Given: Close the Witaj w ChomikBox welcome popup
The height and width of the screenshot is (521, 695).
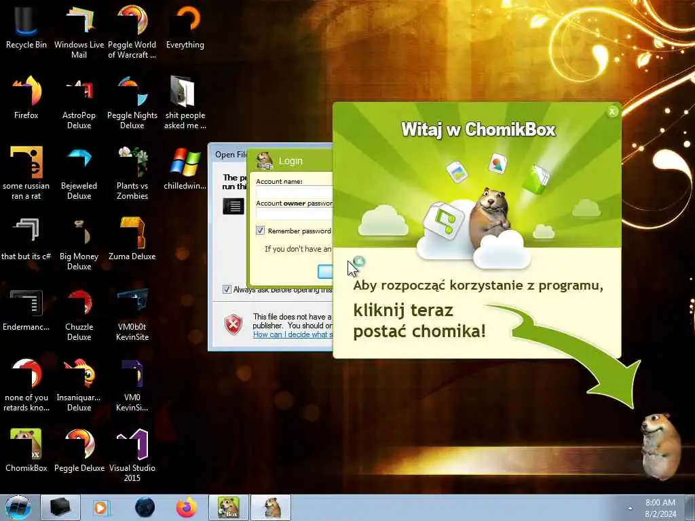Looking at the screenshot, I should click(x=612, y=112).
